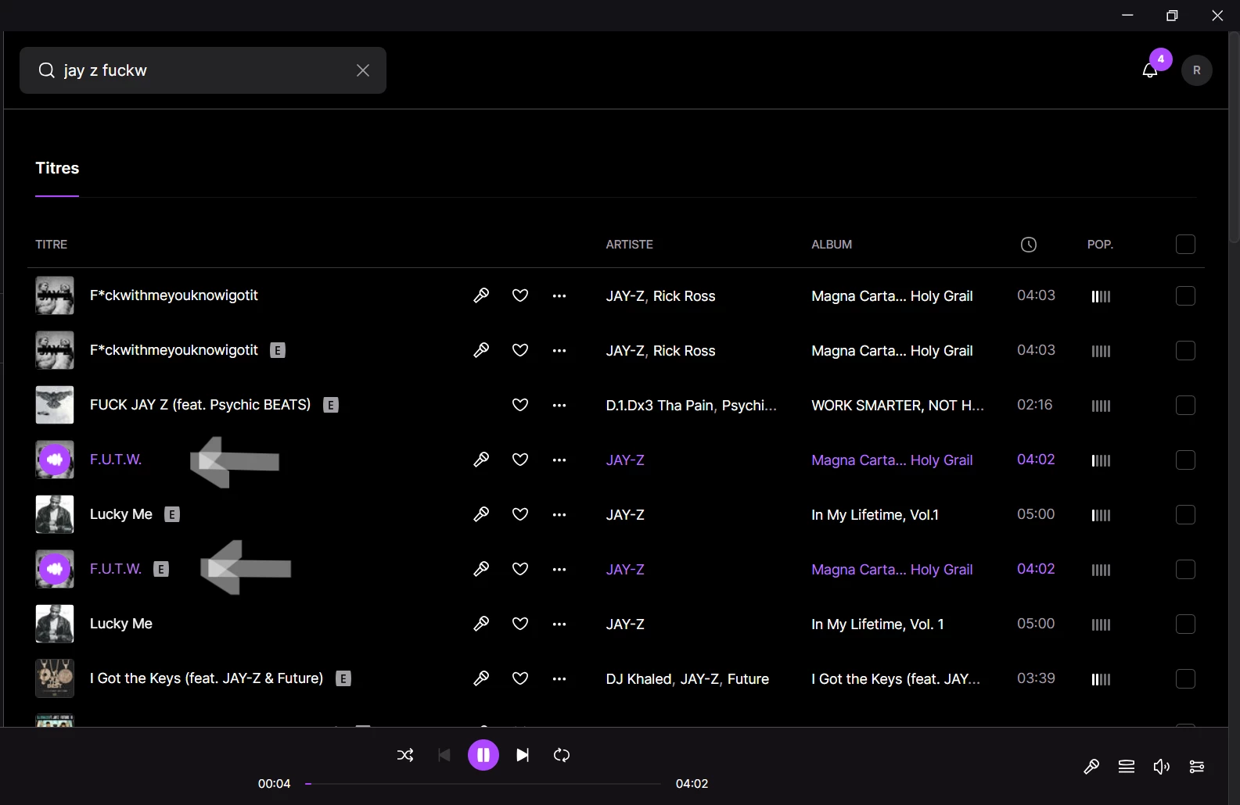1240x805 pixels.
Task: Like the non-explicit F*ckwithmeyouknowigotit track
Action: (x=520, y=295)
